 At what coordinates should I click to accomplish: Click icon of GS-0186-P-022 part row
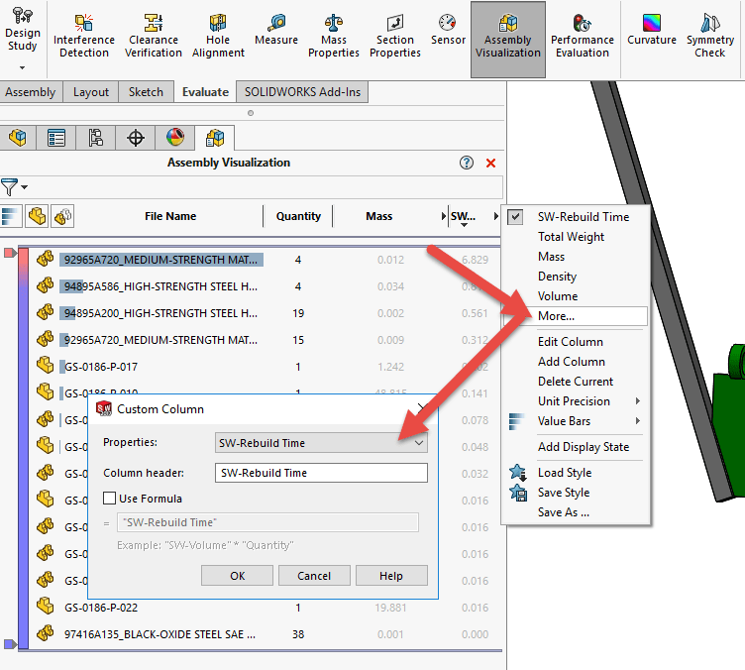click(46, 607)
